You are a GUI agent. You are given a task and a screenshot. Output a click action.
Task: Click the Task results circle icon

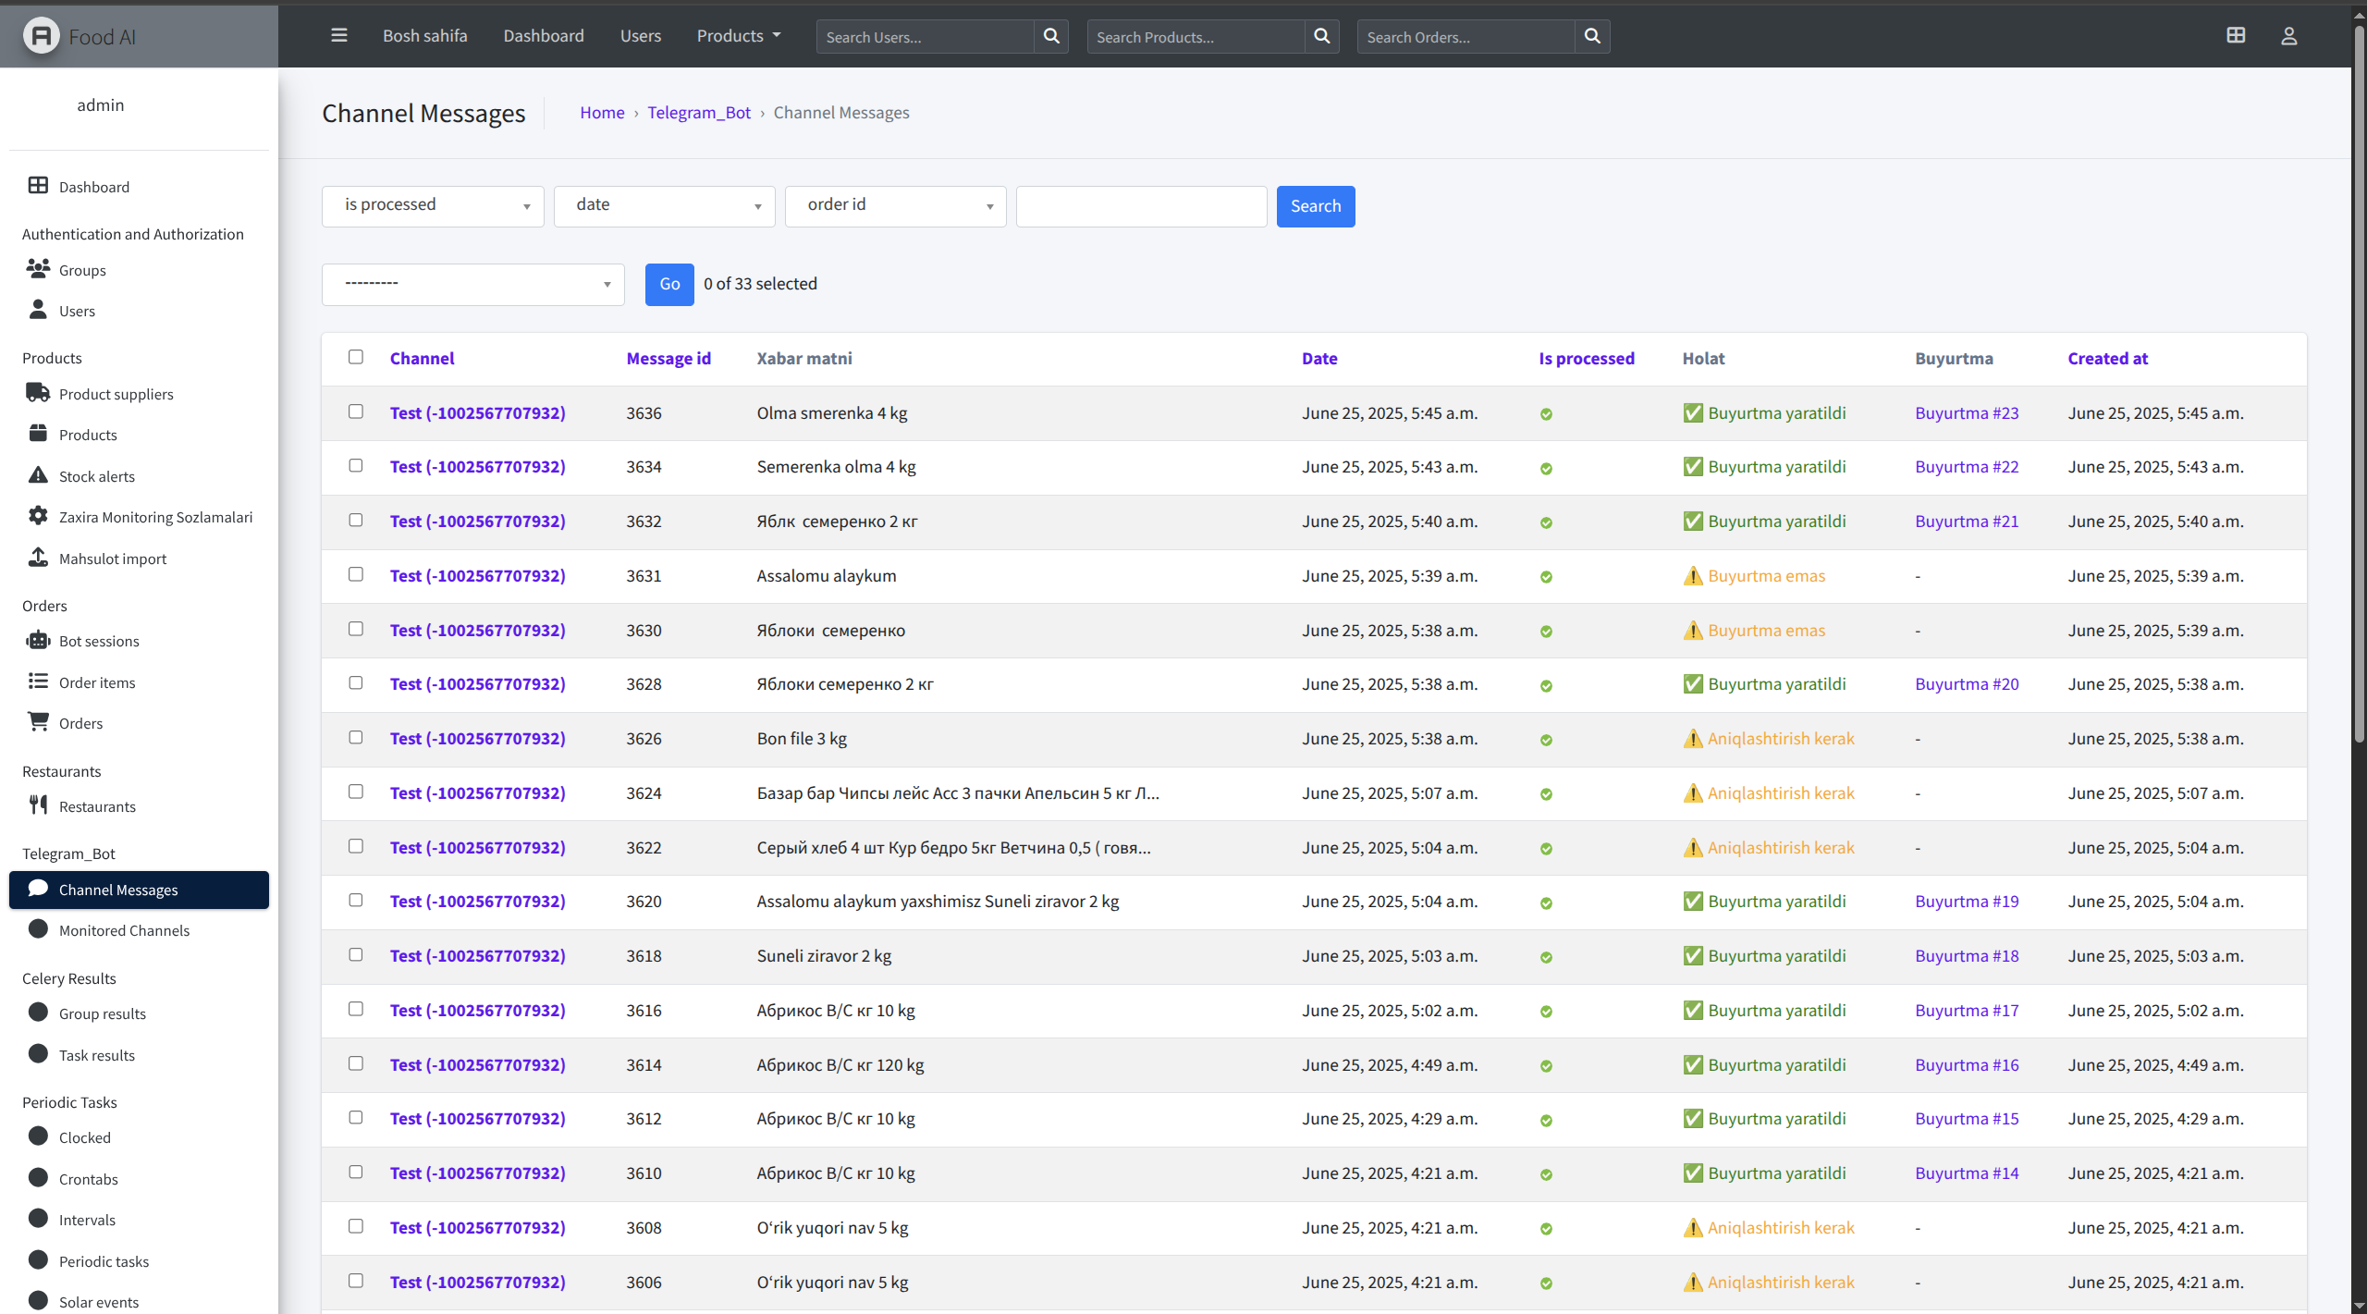pyautogui.click(x=38, y=1054)
